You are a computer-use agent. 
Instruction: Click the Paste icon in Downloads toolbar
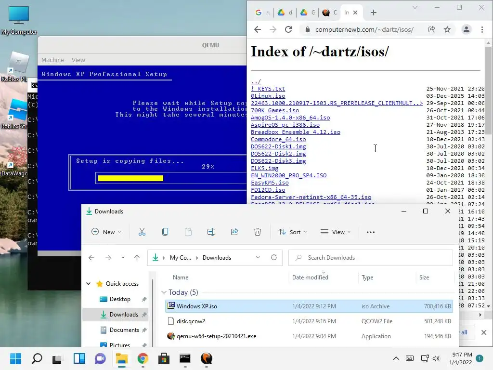188,232
